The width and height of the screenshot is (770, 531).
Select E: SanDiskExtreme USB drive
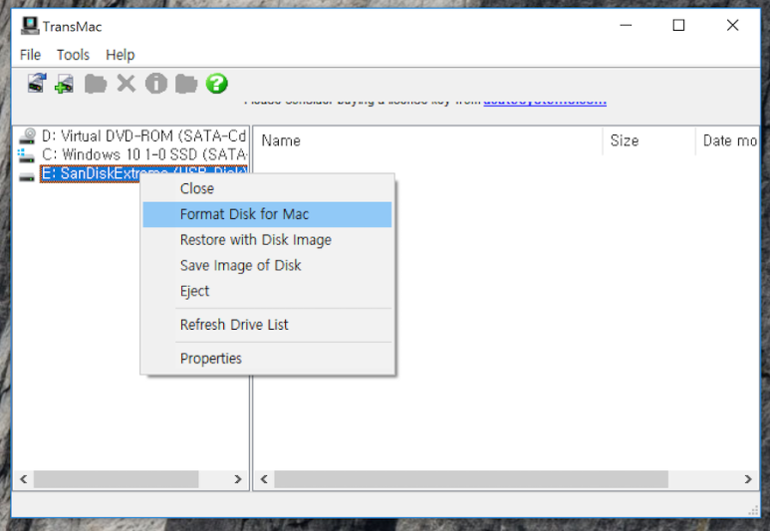(x=143, y=173)
